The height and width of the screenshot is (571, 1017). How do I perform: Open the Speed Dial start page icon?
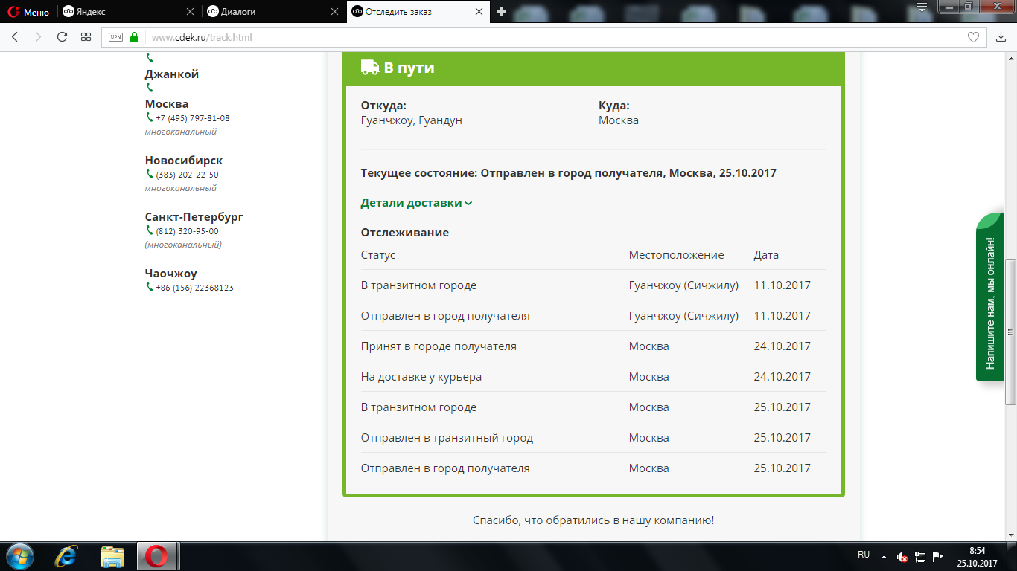click(x=86, y=37)
